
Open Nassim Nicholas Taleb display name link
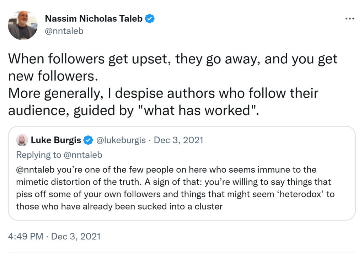pyautogui.click(x=93, y=19)
